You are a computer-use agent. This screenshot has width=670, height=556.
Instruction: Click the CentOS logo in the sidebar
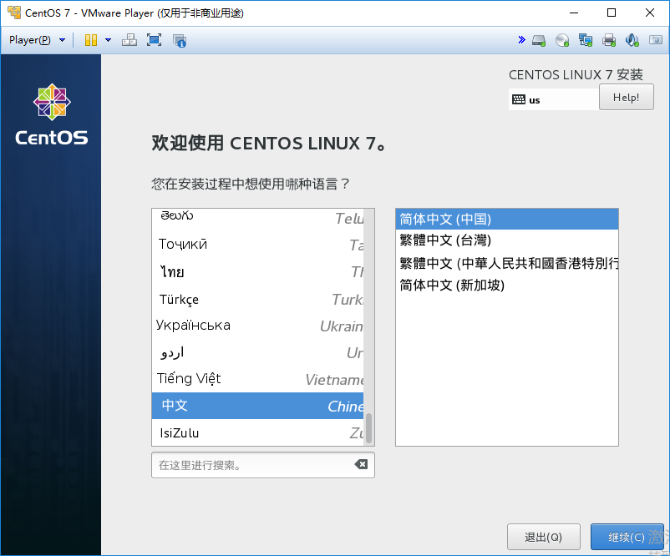coord(52,114)
